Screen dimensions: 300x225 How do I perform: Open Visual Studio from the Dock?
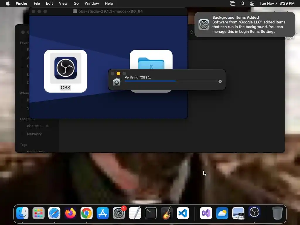pos(206,213)
